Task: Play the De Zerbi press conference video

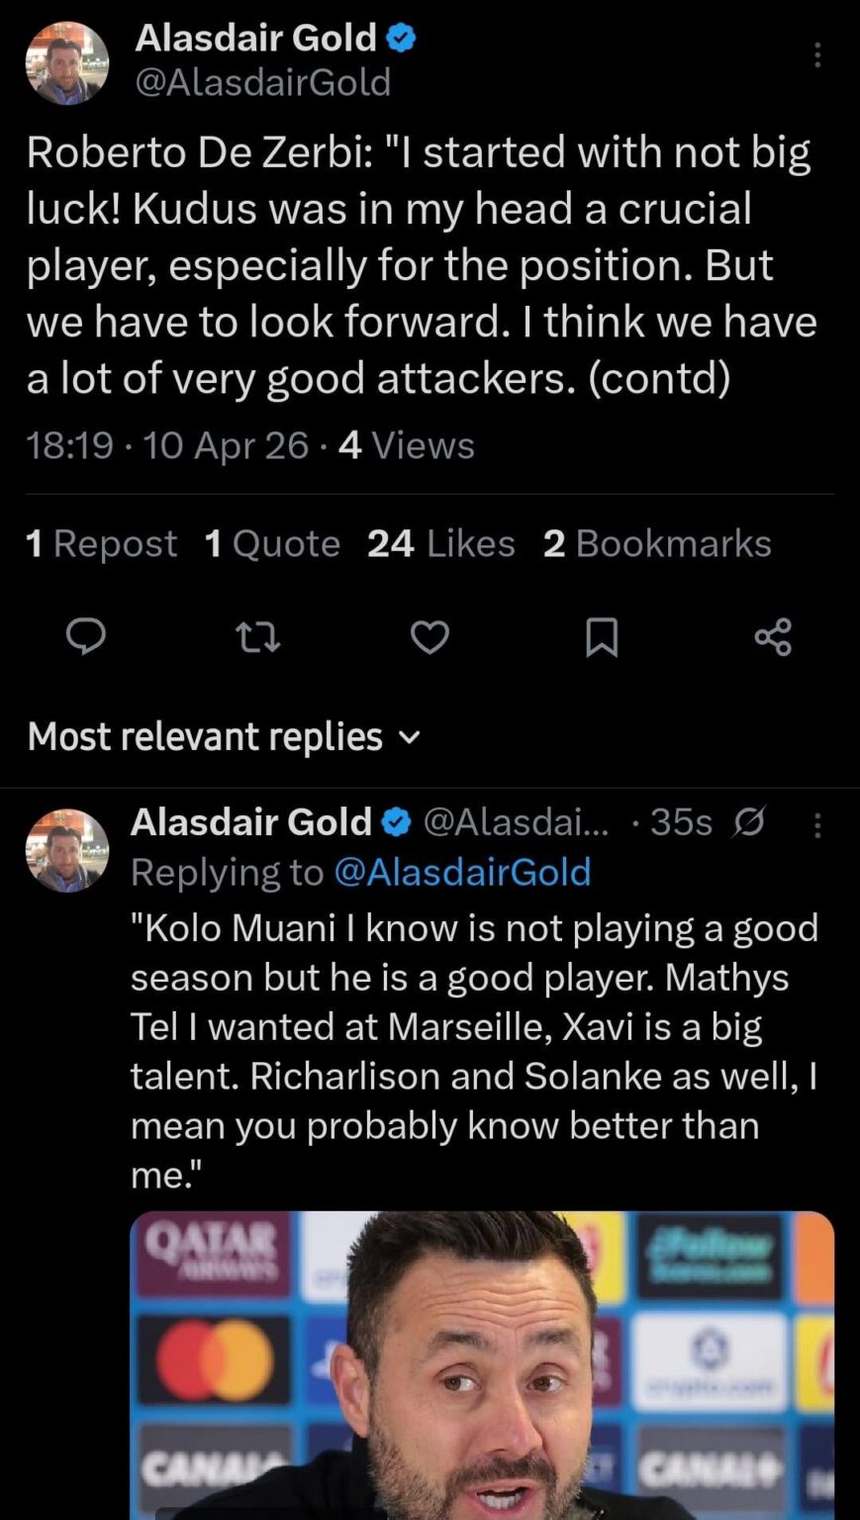Action: point(482,1366)
